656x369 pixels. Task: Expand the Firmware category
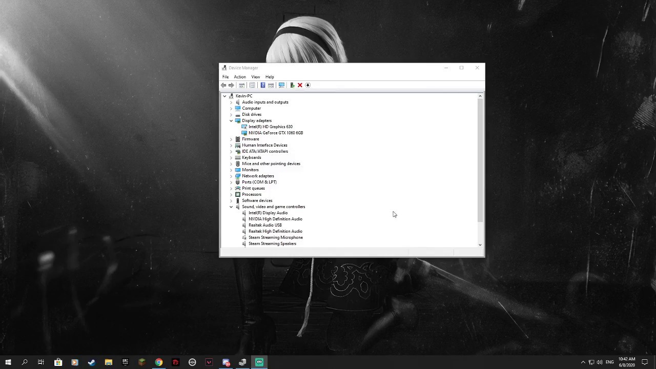(231, 139)
